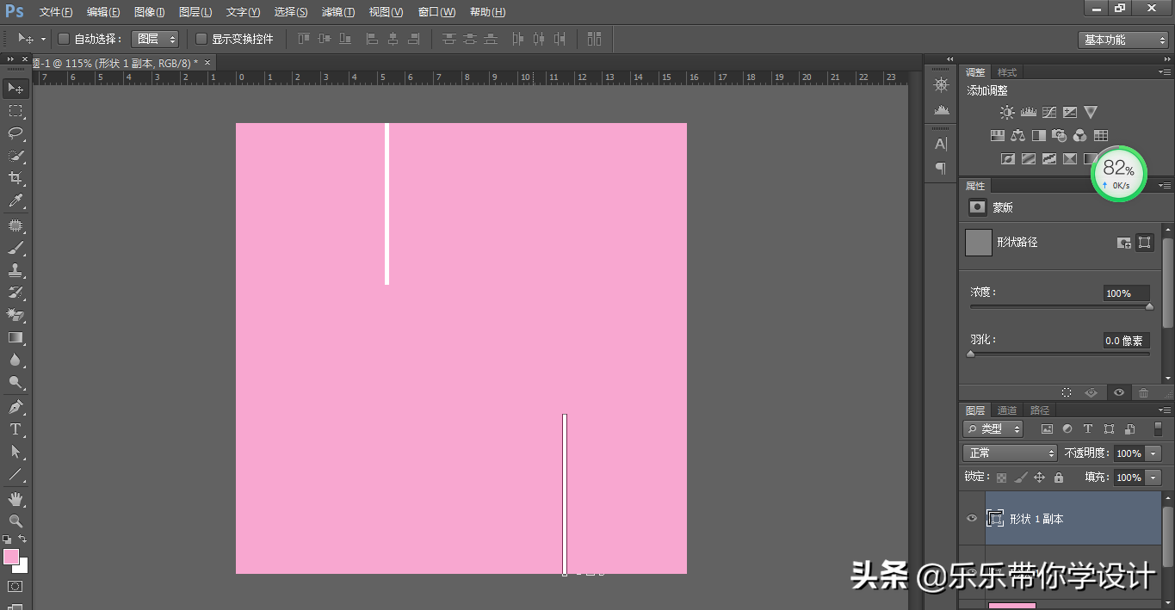Open the Paragraph panel icon
This screenshot has height=610, width=1175.
coord(941,168)
